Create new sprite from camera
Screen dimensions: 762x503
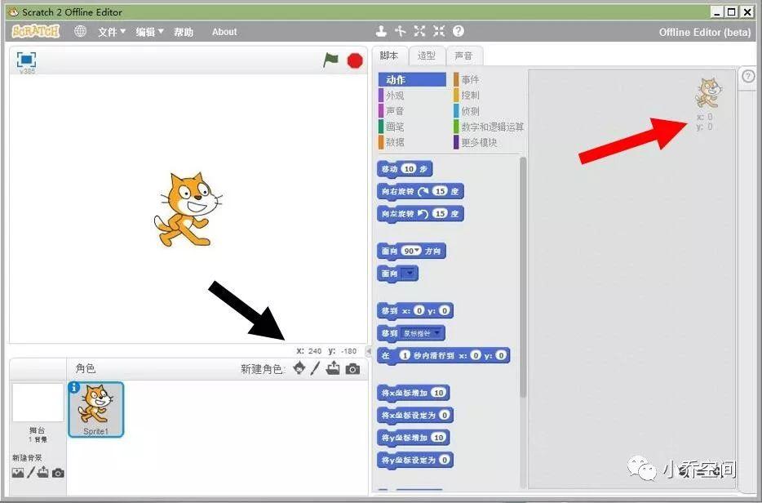point(352,369)
